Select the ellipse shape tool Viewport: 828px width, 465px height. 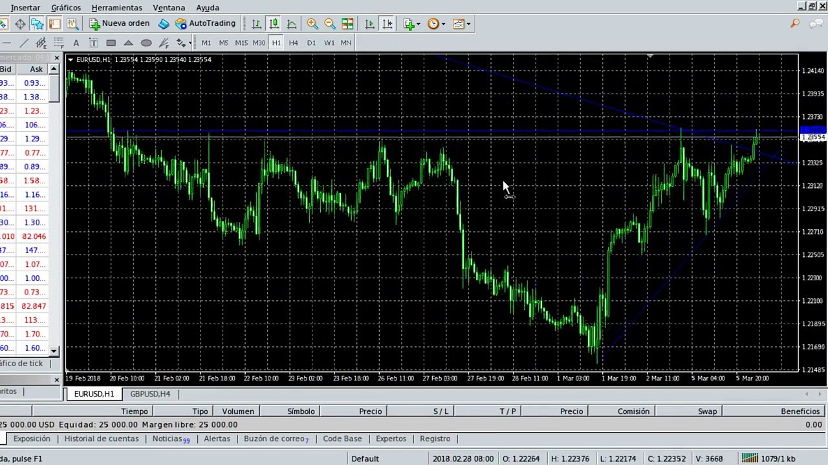click(146, 43)
